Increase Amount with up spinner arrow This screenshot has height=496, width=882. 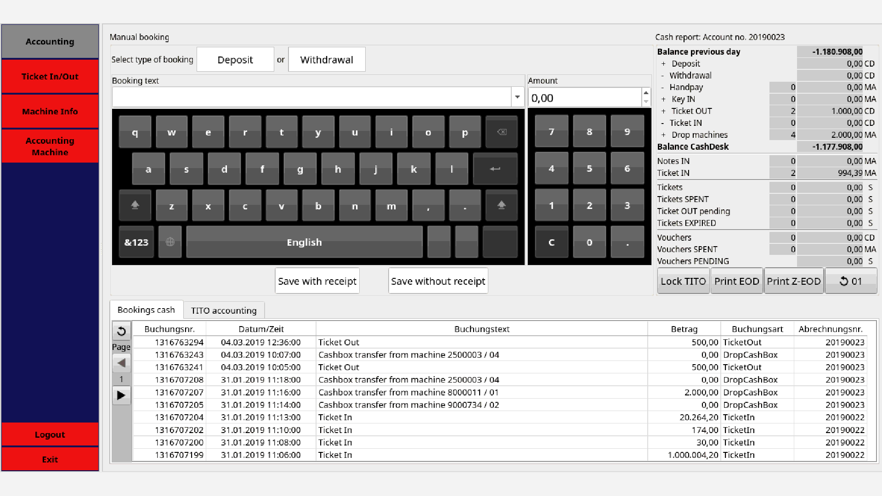646,93
